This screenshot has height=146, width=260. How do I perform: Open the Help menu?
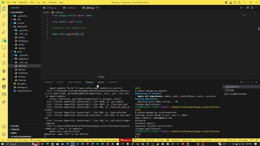(61, 2)
